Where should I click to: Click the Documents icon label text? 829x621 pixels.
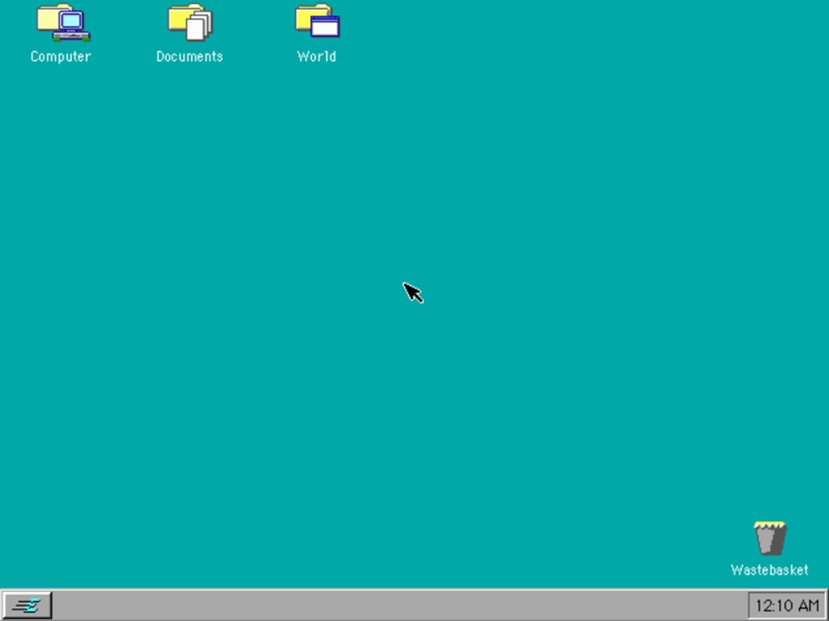(190, 57)
